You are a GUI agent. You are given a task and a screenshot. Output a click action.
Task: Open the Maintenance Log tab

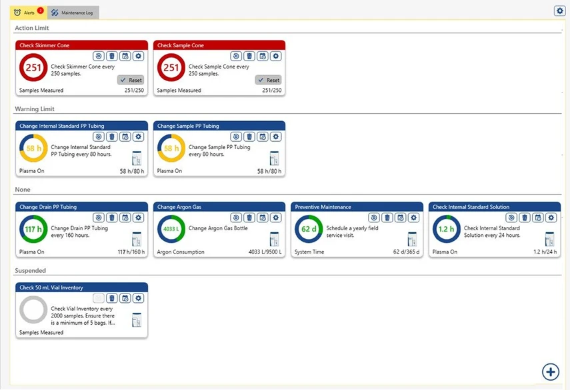[x=74, y=12]
